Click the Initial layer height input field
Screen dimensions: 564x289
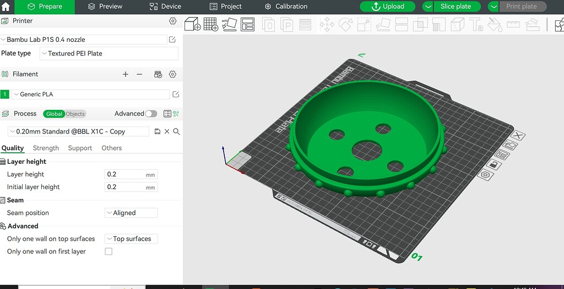(x=131, y=187)
